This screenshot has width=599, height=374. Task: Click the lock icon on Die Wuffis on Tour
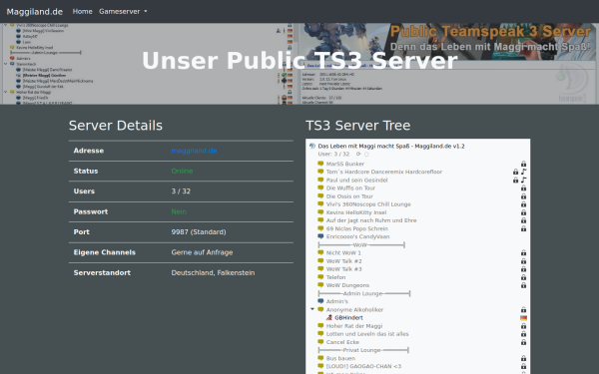click(523, 187)
